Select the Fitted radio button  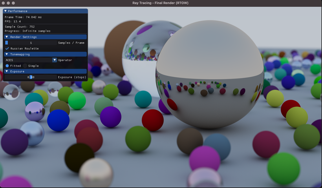[7, 66]
